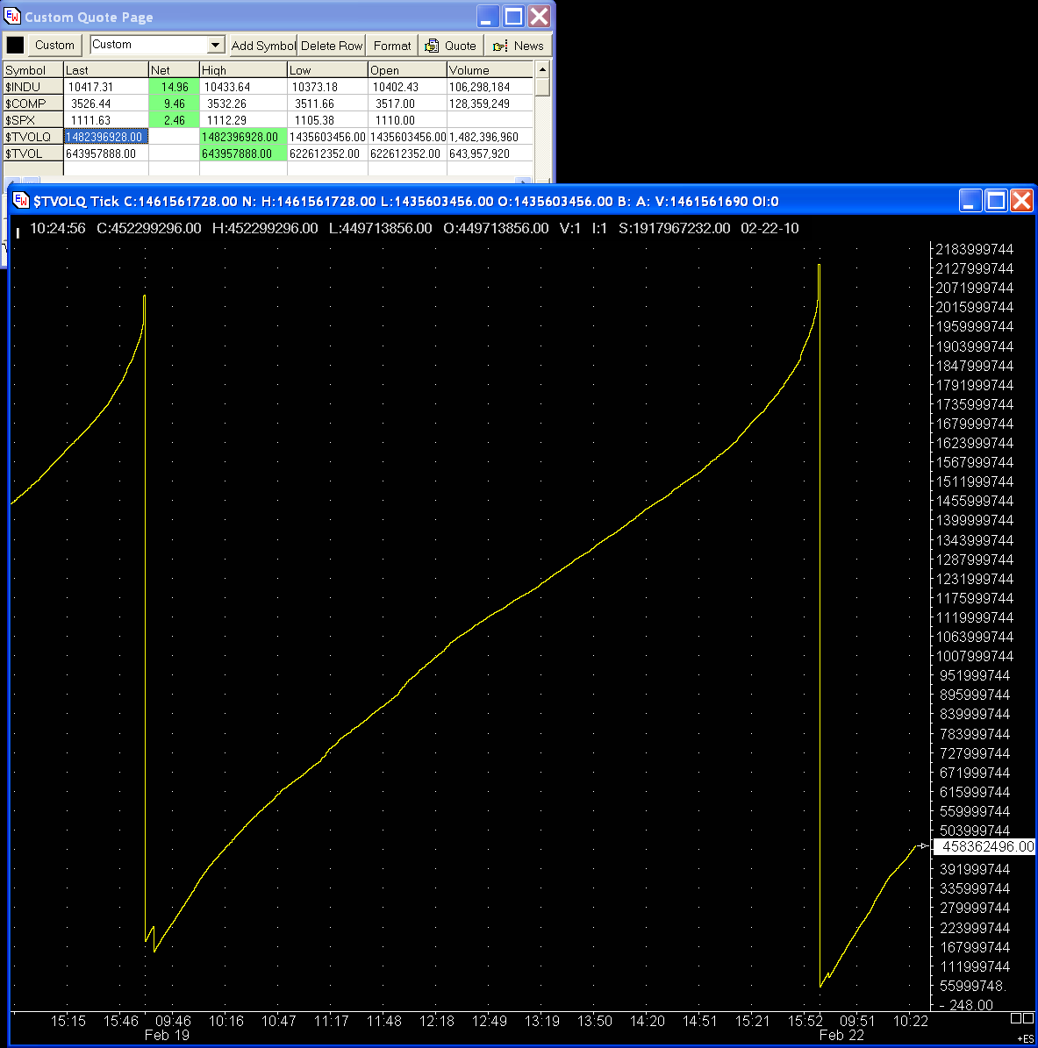Viewport: 1038px width, 1048px height.
Task: Click the Custom Quote Page title bar icon
Action: pyautogui.click(x=12, y=17)
